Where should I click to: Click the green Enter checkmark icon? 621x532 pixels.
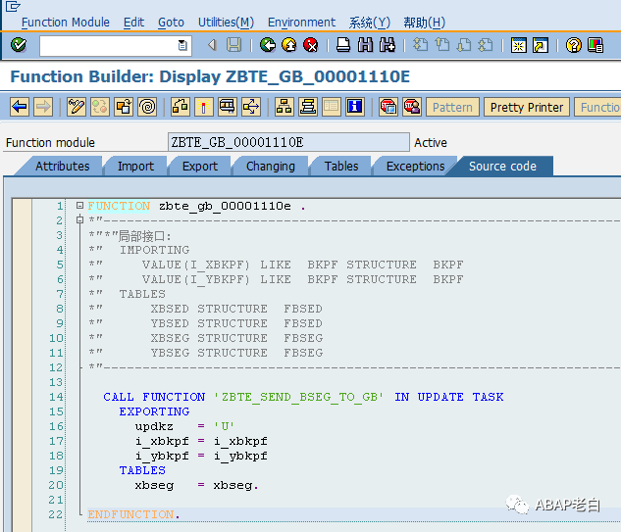[x=19, y=45]
